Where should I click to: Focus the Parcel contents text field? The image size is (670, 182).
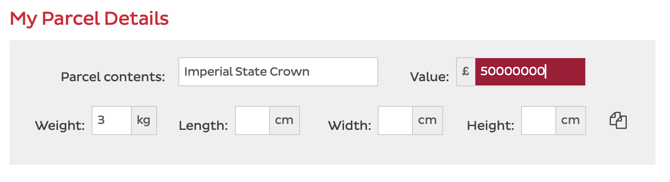coord(278,72)
